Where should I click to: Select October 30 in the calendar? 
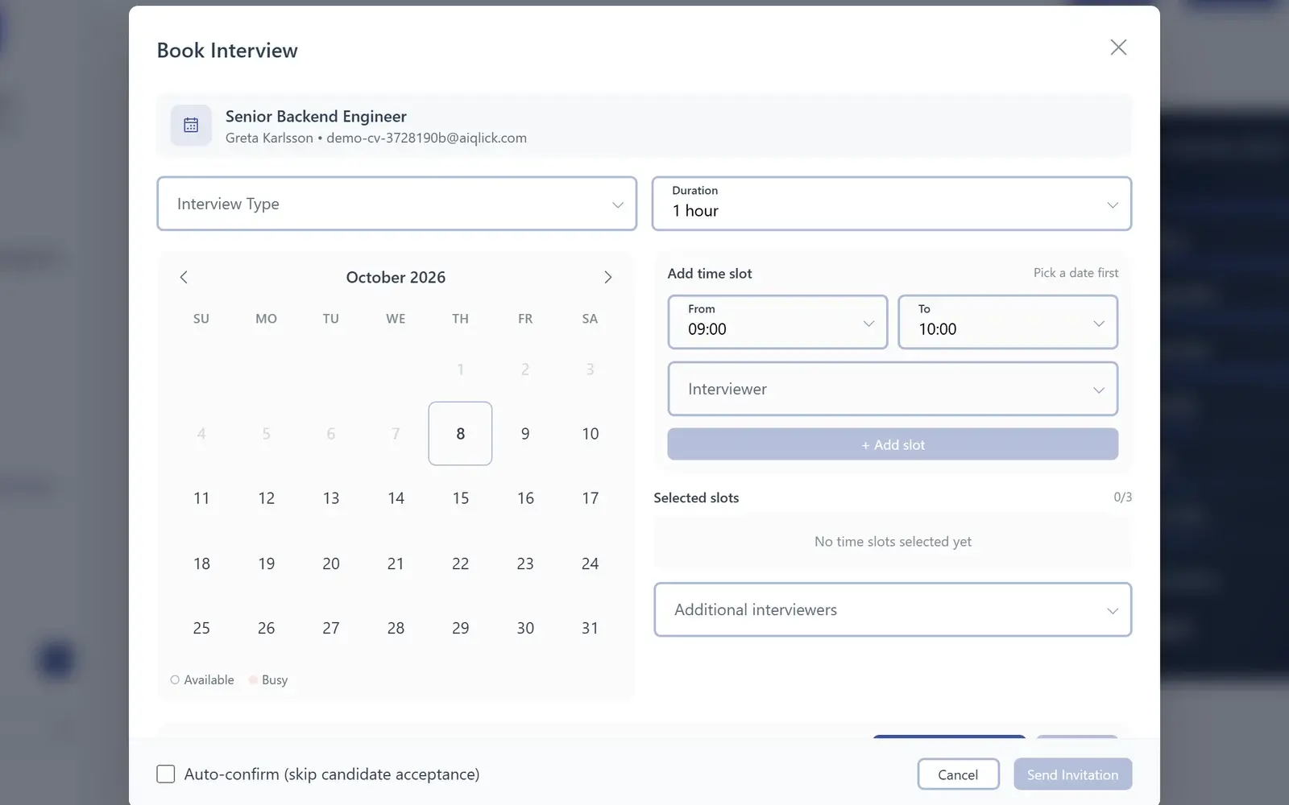pyautogui.click(x=525, y=628)
